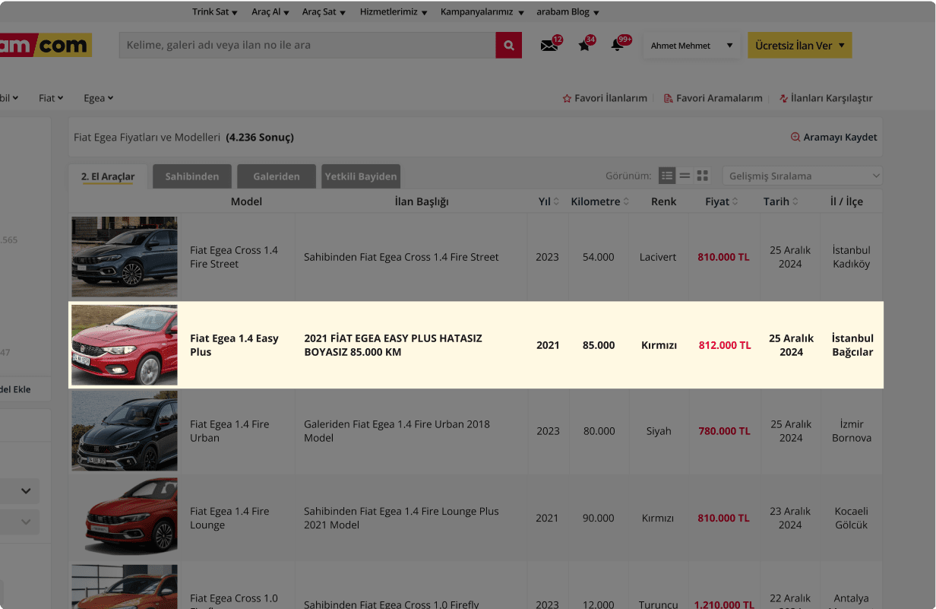Click the Renk column header
This screenshot has height=609, width=936.
(x=663, y=201)
